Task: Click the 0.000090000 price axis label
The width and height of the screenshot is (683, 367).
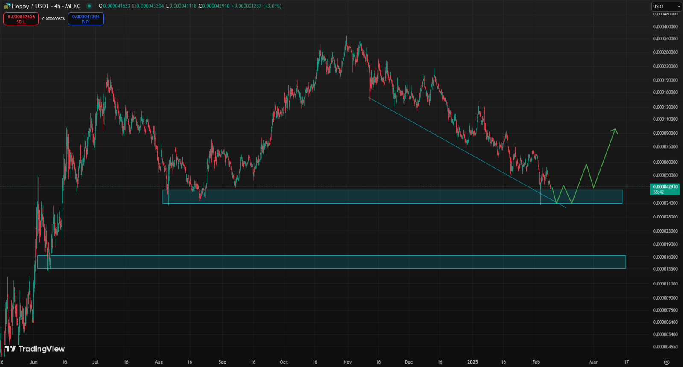Action: tap(665, 133)
